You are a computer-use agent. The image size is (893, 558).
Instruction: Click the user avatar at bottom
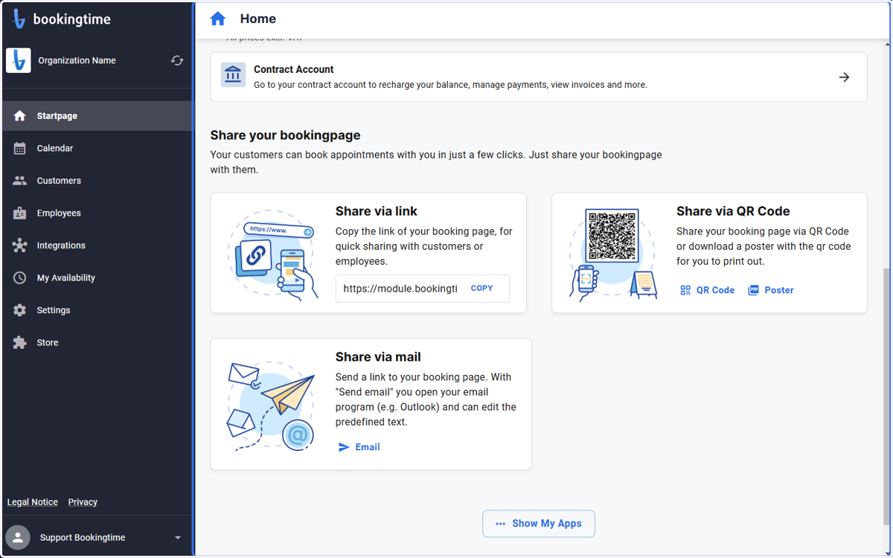tap(18, 537)
